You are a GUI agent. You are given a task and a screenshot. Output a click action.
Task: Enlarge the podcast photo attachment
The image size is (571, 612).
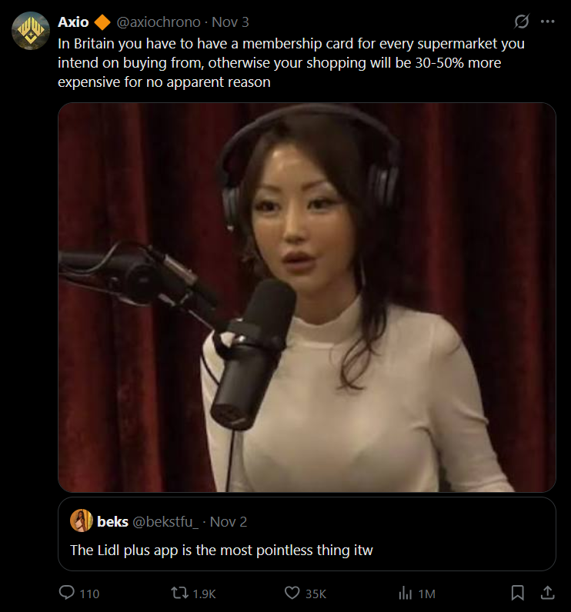306,298
